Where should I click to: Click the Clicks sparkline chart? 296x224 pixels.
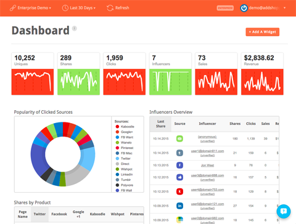click(x=125, y=82)
